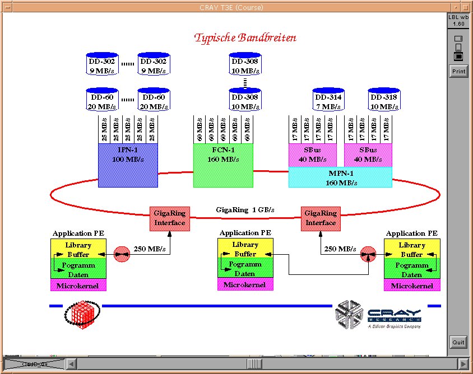Select the orientation icon with right-edge bar
Image resolution: width=473 pixels, height=374 pixels.
point(458,39)
